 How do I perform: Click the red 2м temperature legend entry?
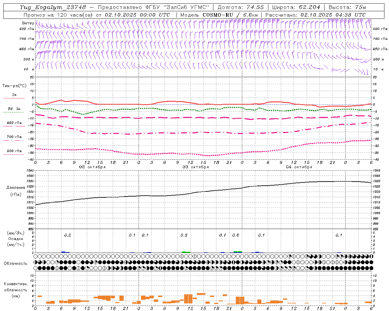point(14,96)
